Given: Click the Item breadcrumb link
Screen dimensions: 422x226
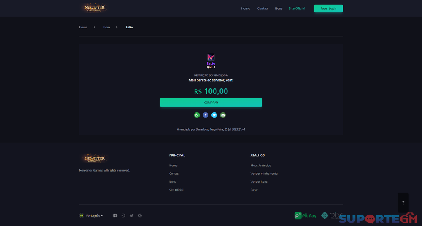Looking at the screenshot, I should (x=107, y=27).
